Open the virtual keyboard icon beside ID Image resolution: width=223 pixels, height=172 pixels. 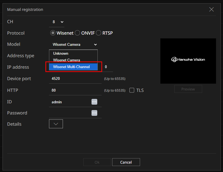point(94,102)
